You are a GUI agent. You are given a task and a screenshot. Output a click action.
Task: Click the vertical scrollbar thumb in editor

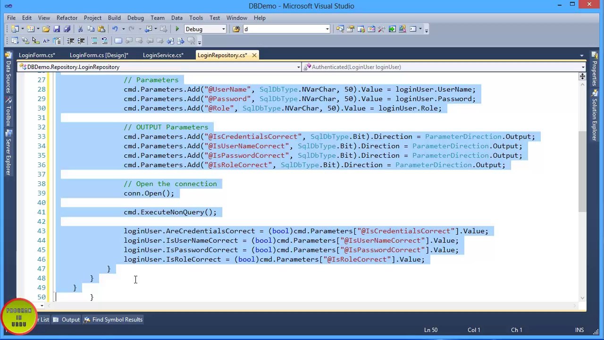582,171
